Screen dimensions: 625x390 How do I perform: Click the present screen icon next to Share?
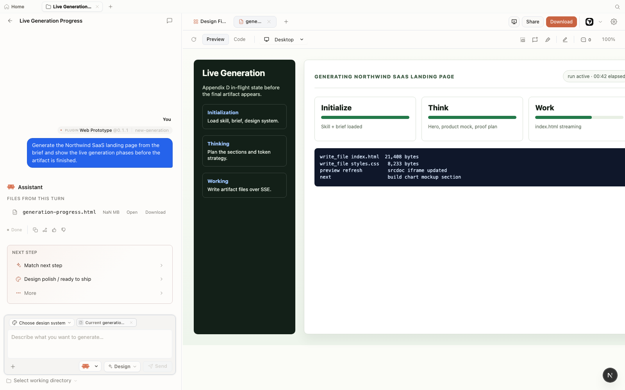tap(514, 22)
